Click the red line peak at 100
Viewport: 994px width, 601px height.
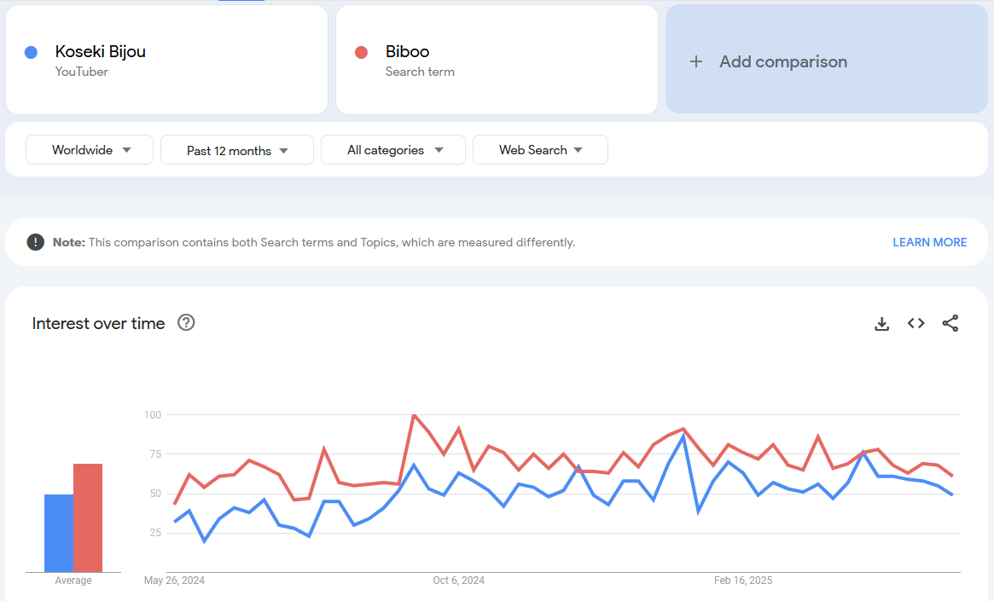(414, 415)
